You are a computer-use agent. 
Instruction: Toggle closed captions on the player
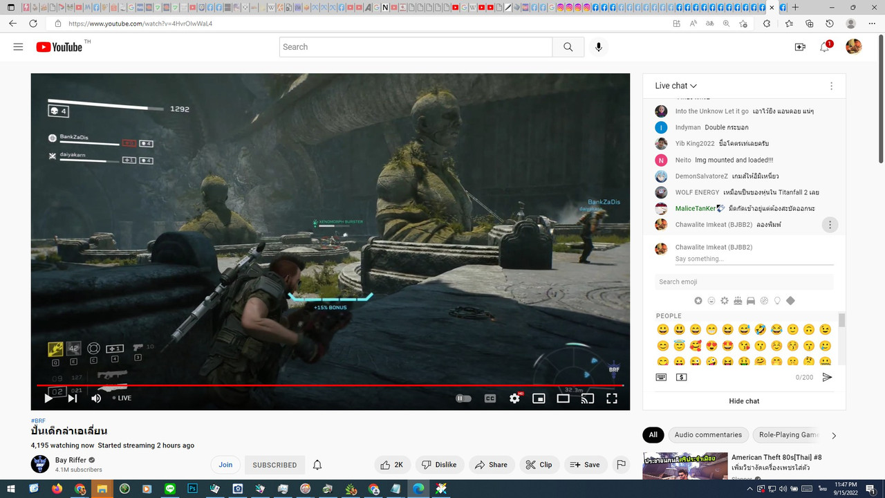490,398
